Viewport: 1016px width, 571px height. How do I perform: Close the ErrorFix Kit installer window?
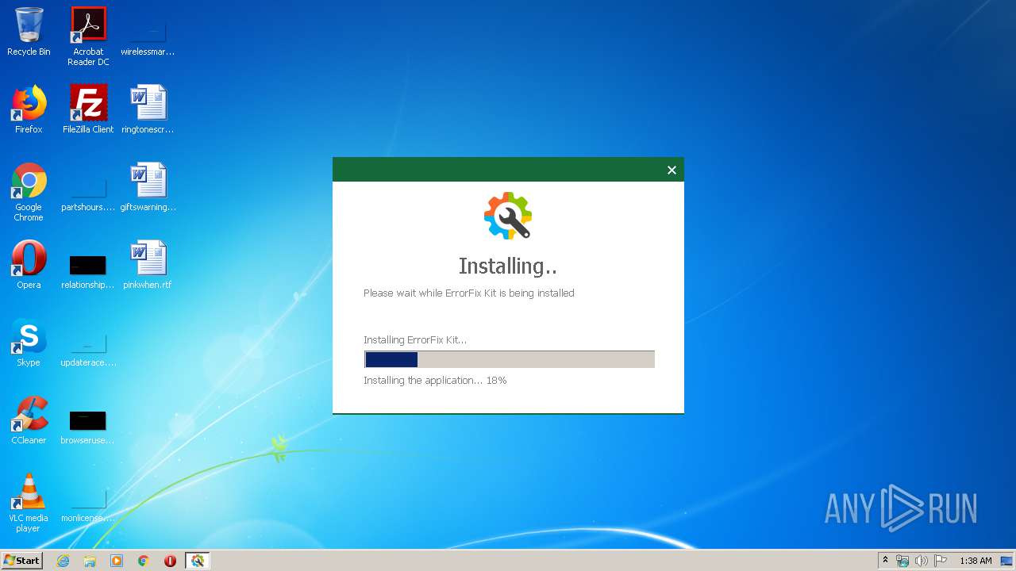tap(672, 170)
